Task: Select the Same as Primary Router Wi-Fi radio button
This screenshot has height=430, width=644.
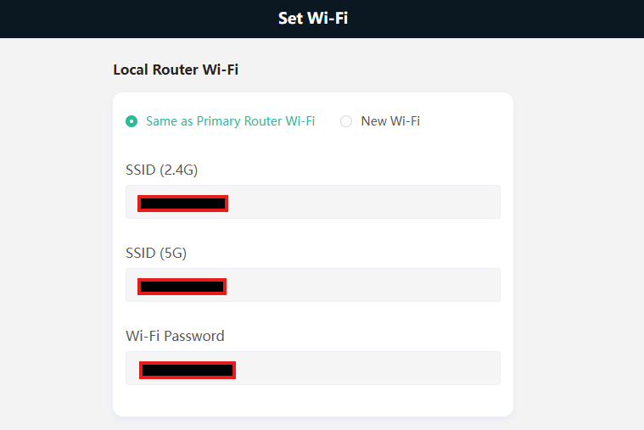Action: [132, 121]
